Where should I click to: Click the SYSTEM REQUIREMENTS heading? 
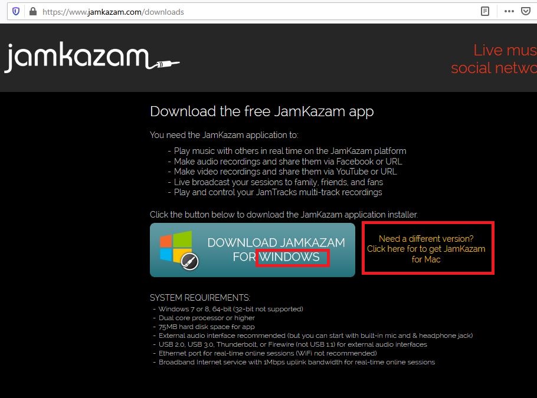click(x=200, y=298)
